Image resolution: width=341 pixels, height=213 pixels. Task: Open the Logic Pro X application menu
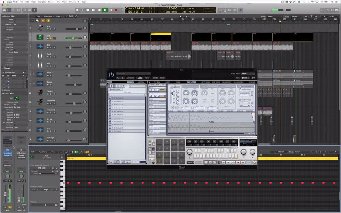12,2
